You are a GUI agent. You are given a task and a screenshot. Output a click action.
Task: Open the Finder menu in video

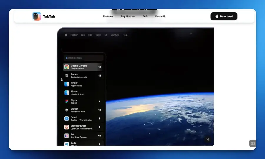(x=74, y=35)
